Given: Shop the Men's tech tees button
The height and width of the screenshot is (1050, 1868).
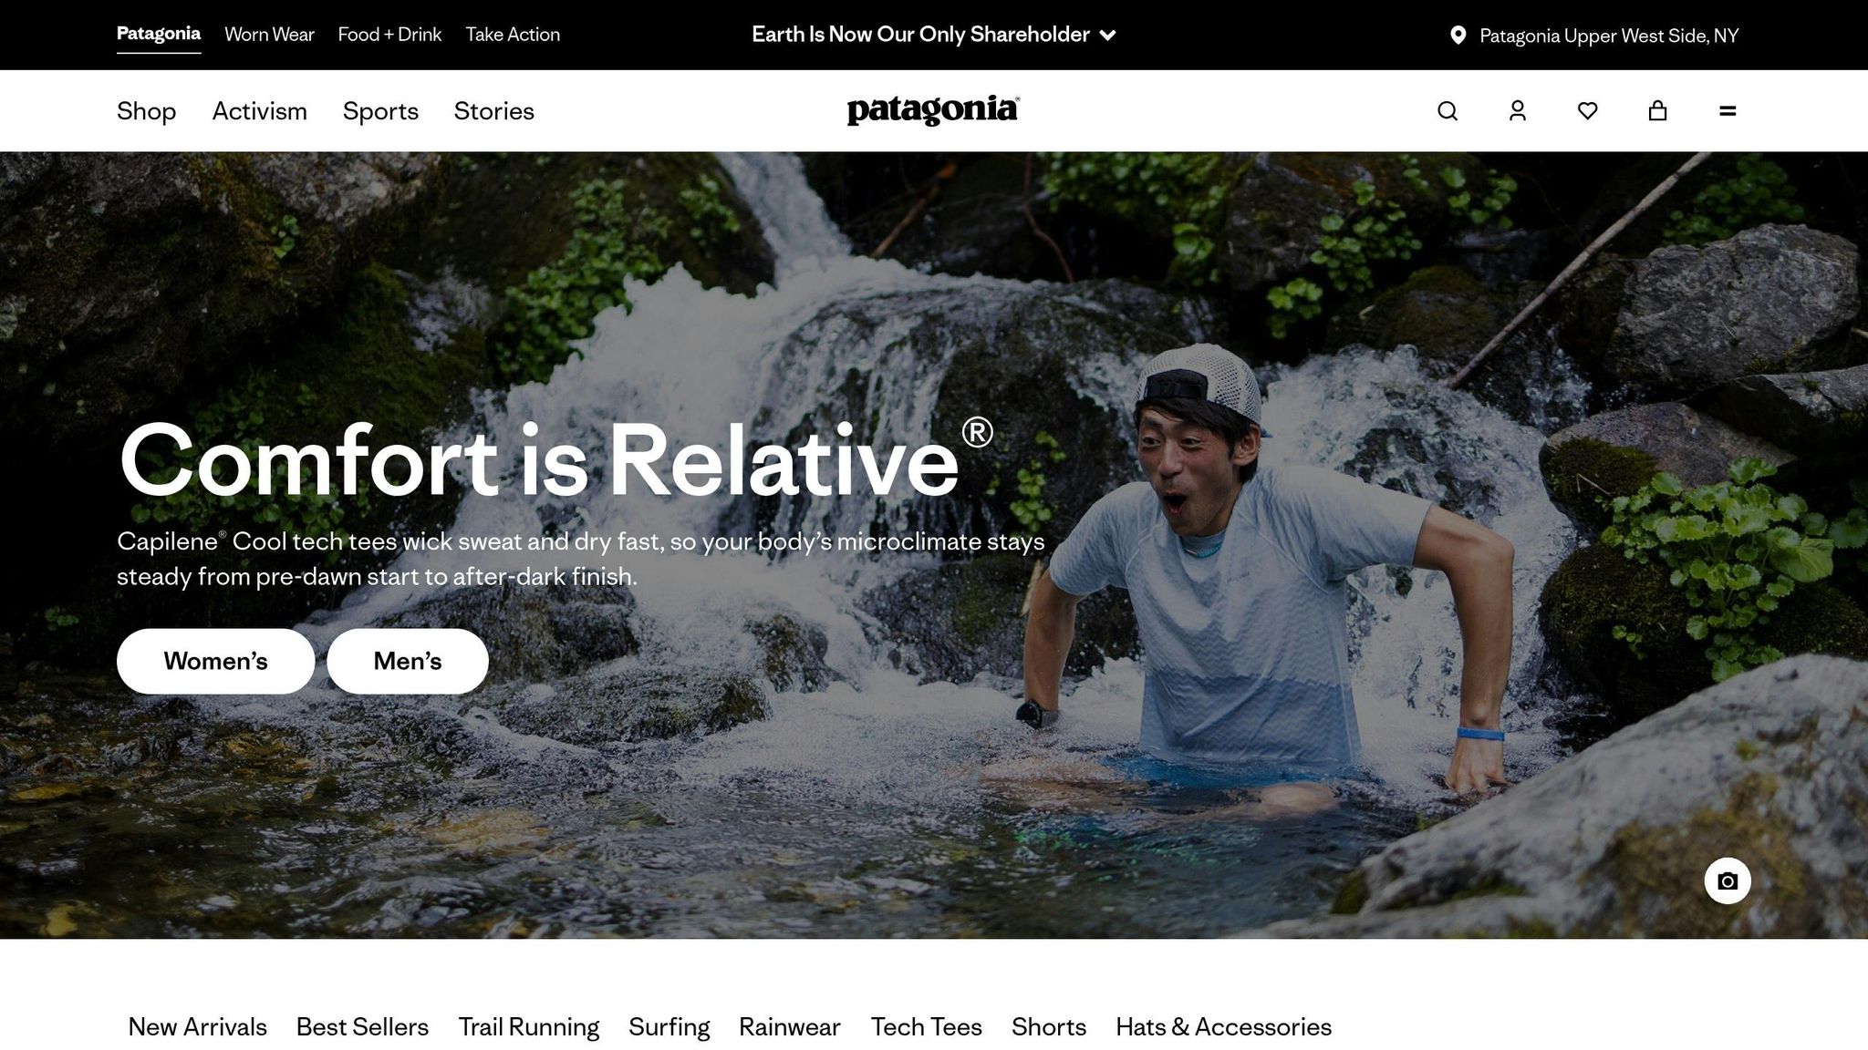Looking at the screenshot, I should (x=408, y=661).
